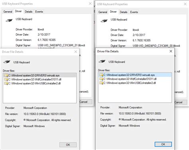Click WdfCoInstaller01011.dll file icon in left list

click(6, 79)
